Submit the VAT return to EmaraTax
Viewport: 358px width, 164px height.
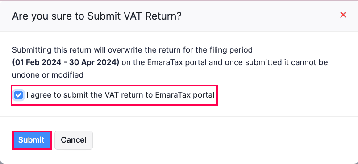tap(32, 140)
